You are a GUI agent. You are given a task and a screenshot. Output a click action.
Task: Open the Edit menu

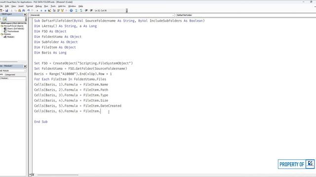pos(7,6)
